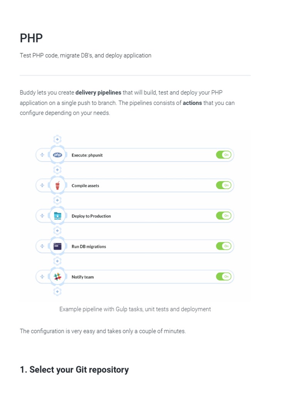Click the plus icon above Execute: phpunit

click(57, 139)
